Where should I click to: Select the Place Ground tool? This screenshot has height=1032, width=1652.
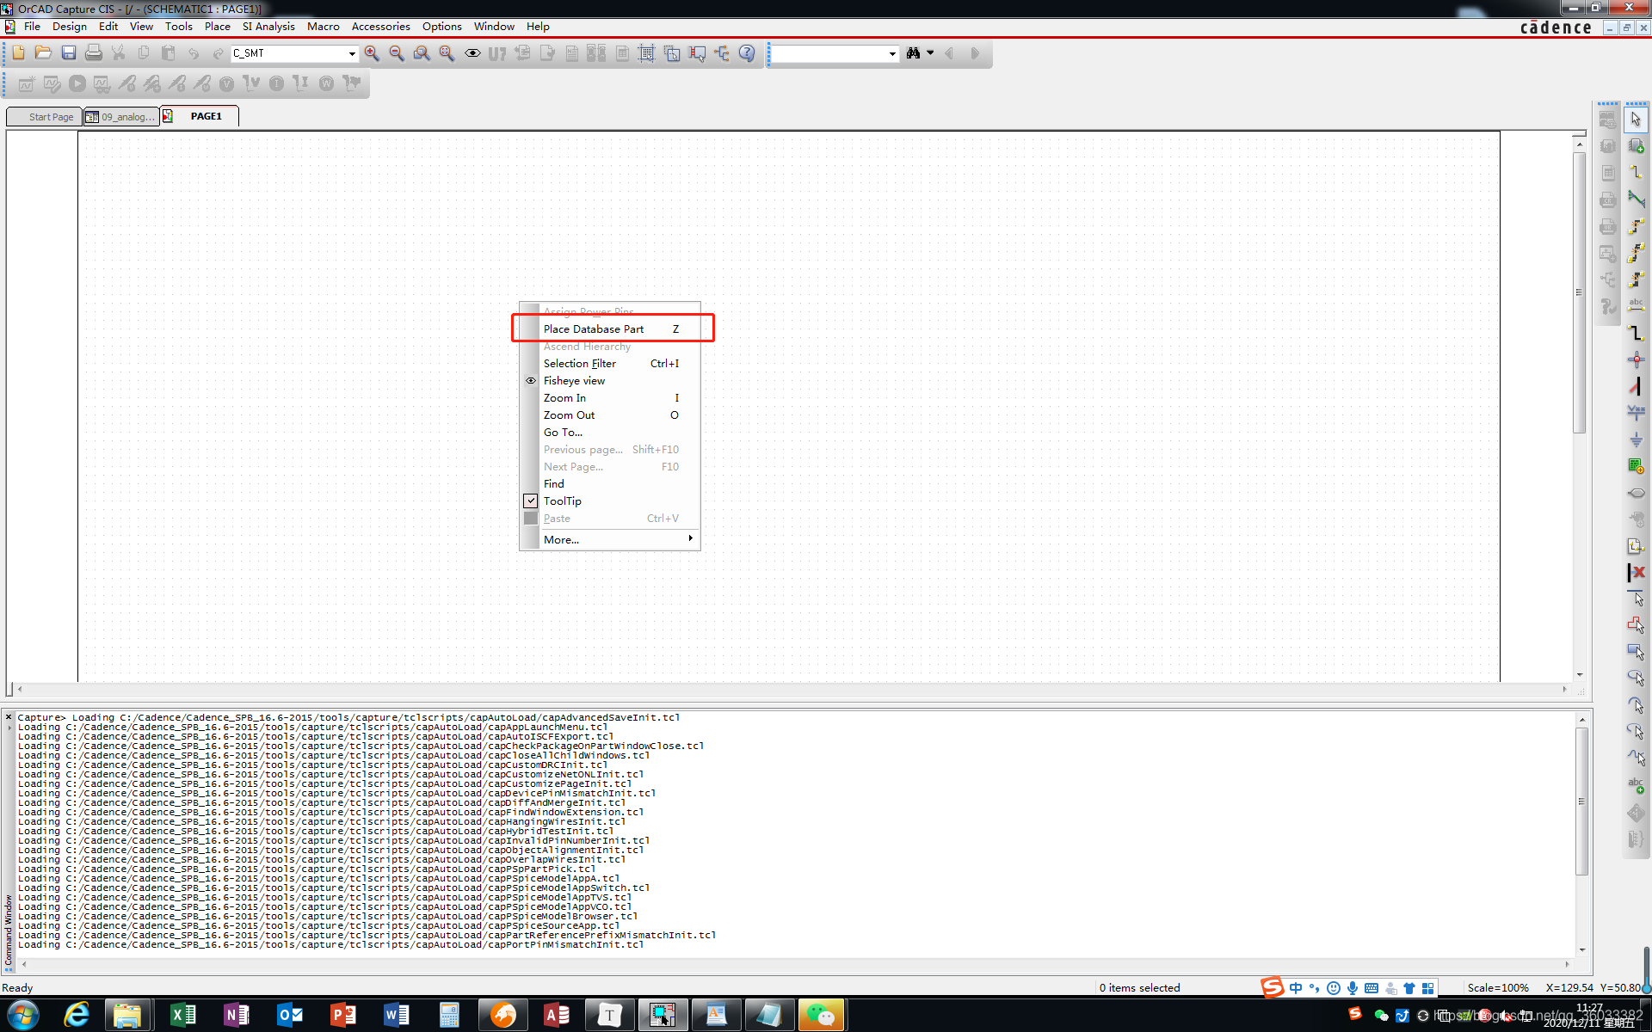(x=1636, y=439)
